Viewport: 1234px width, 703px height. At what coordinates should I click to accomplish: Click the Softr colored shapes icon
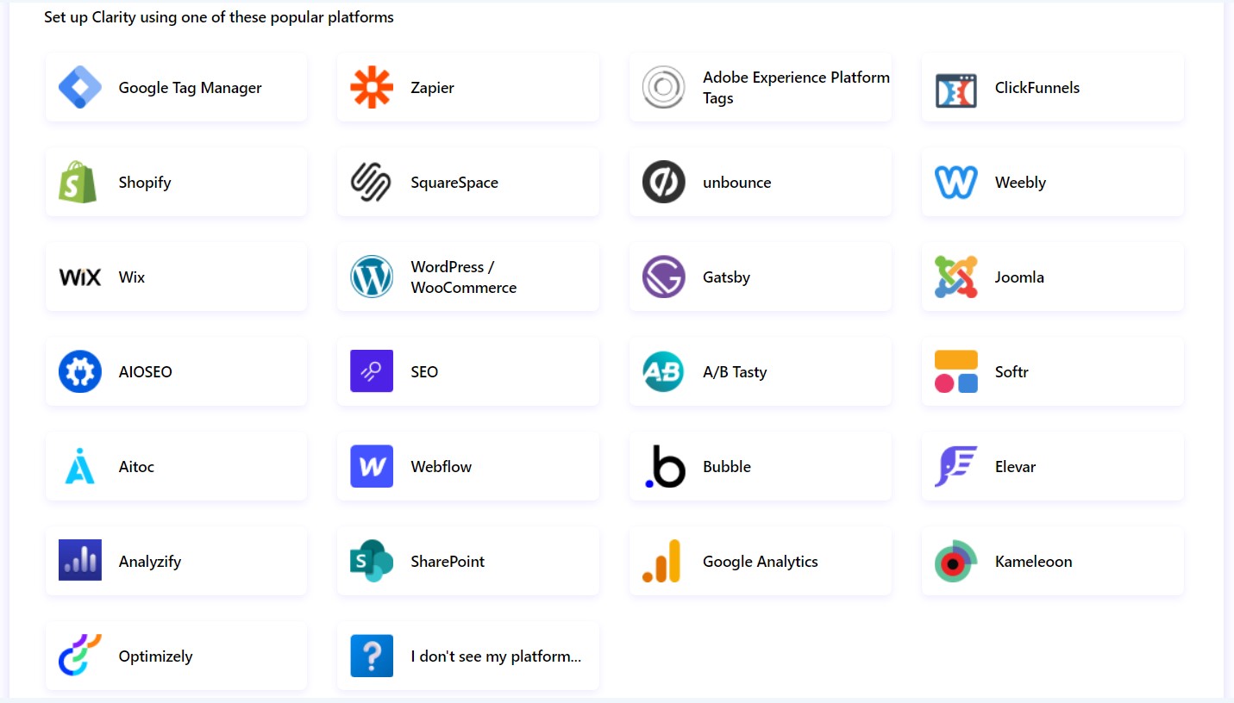coord(956,371)
